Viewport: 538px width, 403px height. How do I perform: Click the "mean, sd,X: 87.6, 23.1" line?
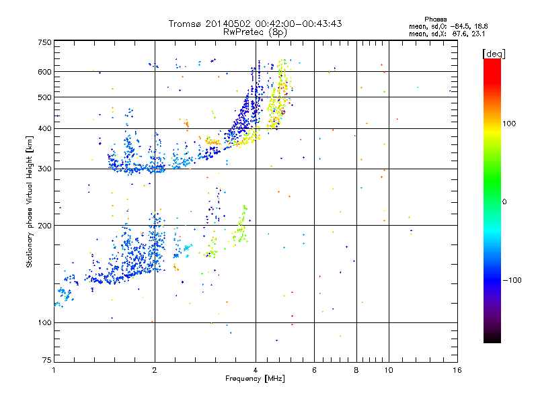tap(447, 34)
